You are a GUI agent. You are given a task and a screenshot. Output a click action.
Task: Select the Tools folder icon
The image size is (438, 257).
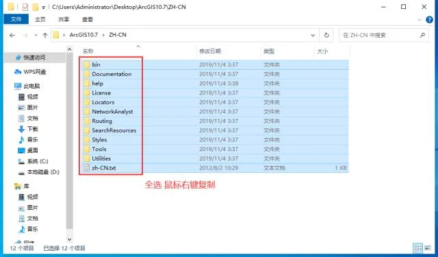pyautogui.click(x=87, y=149)
